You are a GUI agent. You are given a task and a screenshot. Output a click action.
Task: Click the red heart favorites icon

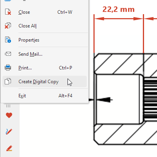coord(9,115)
